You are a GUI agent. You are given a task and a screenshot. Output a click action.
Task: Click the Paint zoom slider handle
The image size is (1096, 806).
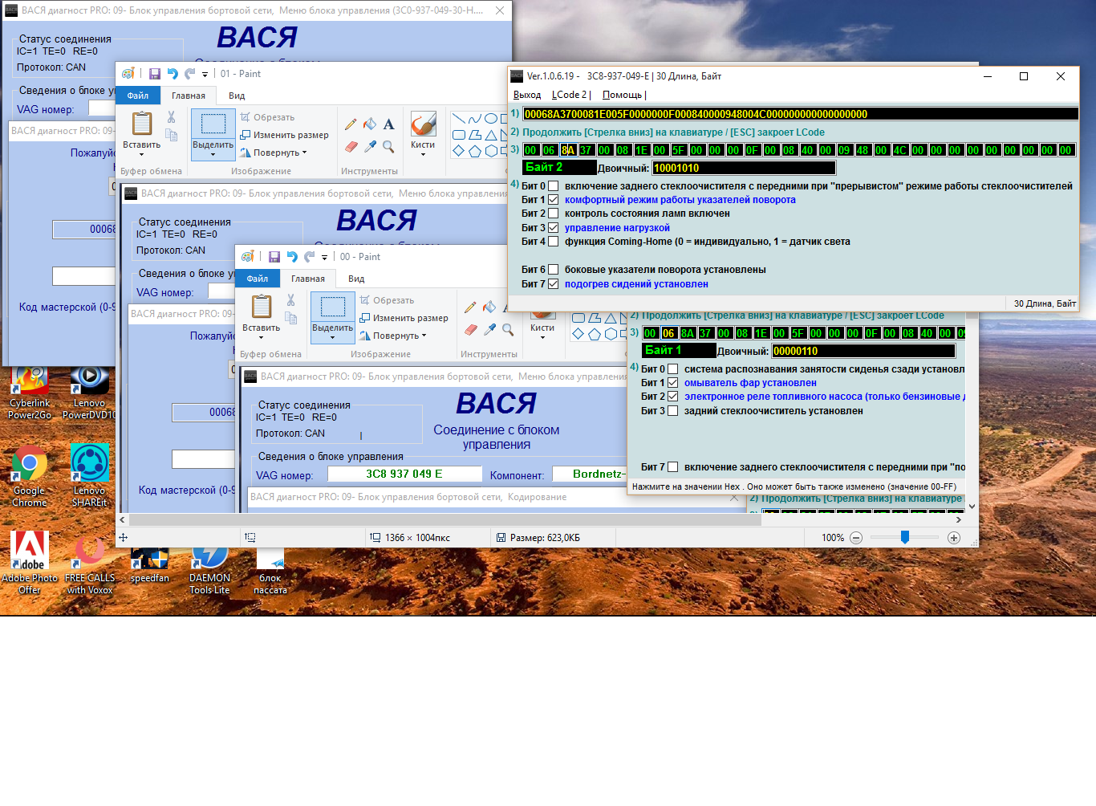click(905, 537)
